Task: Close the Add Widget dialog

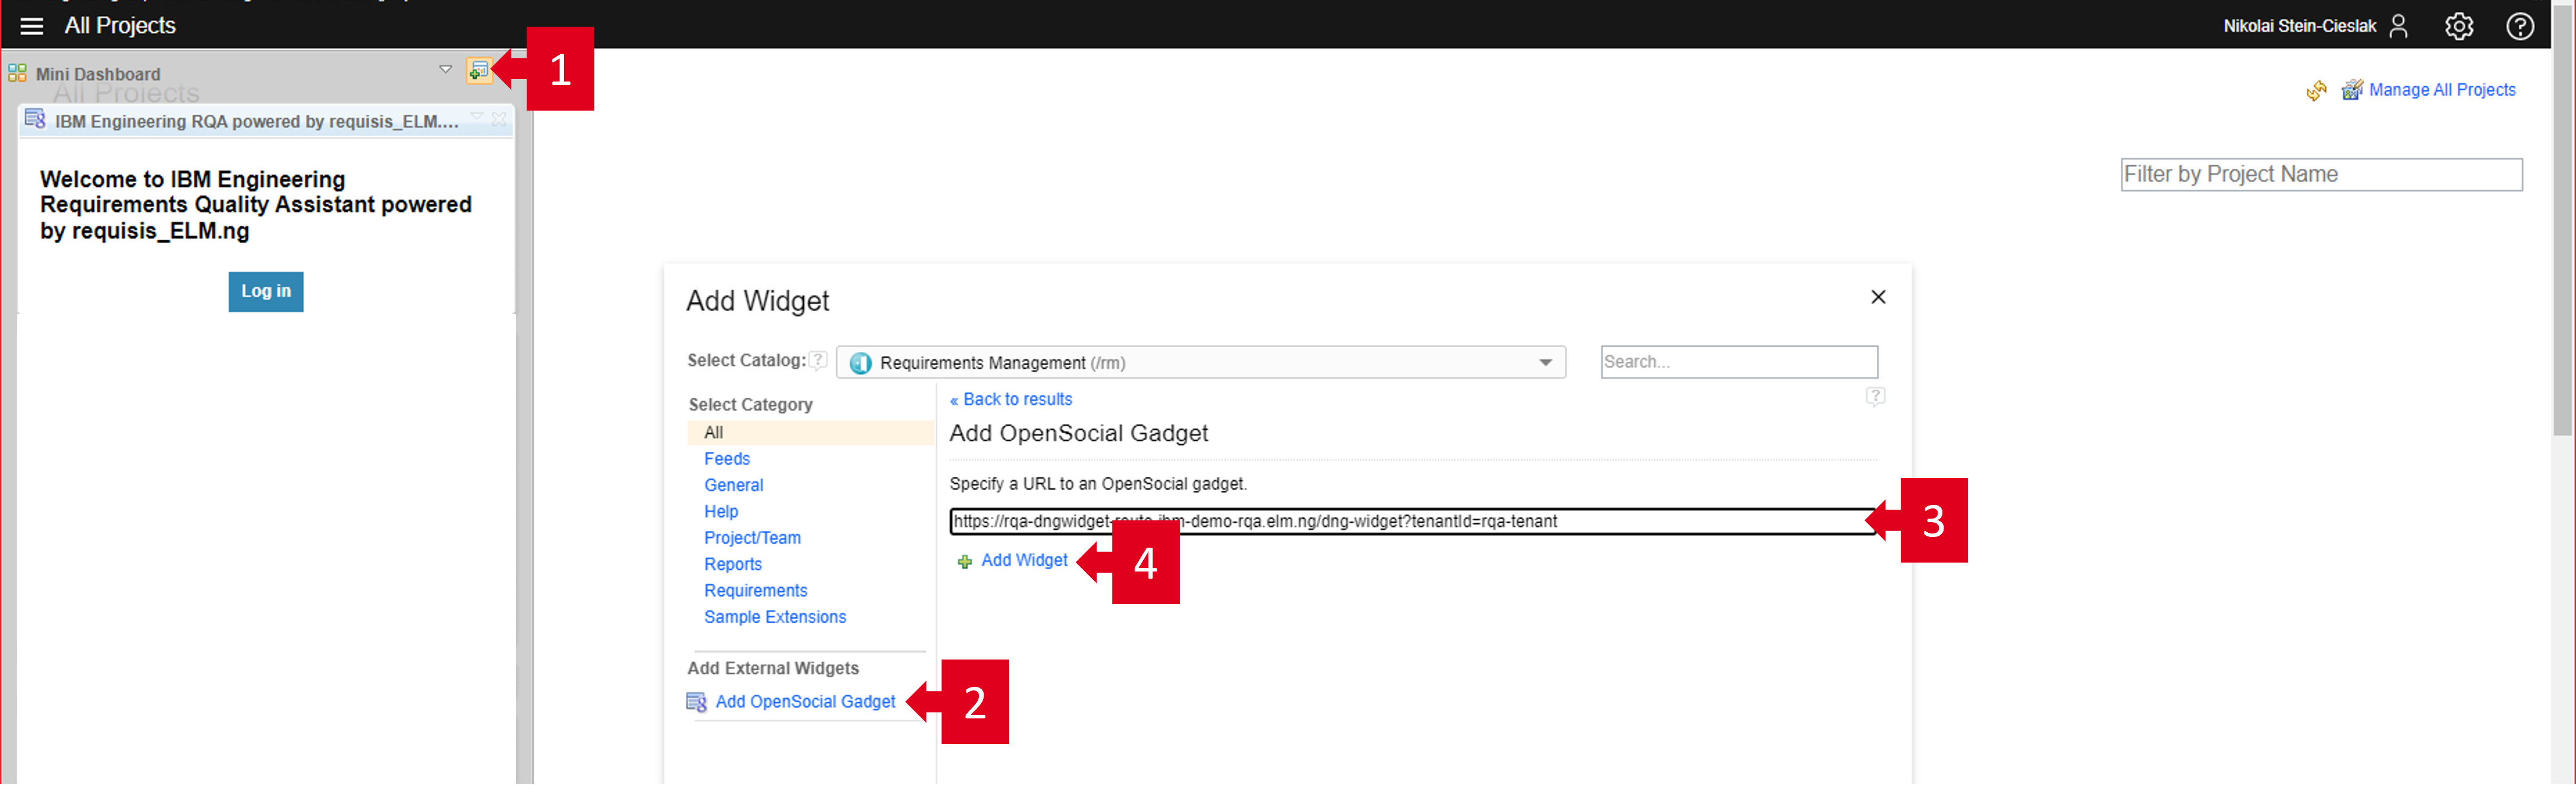Action: click(x=1877, y=297)
